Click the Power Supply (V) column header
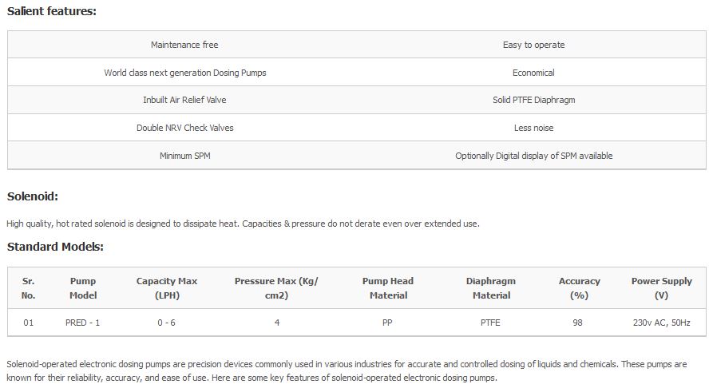709x392 pixels. coord(661,288)
